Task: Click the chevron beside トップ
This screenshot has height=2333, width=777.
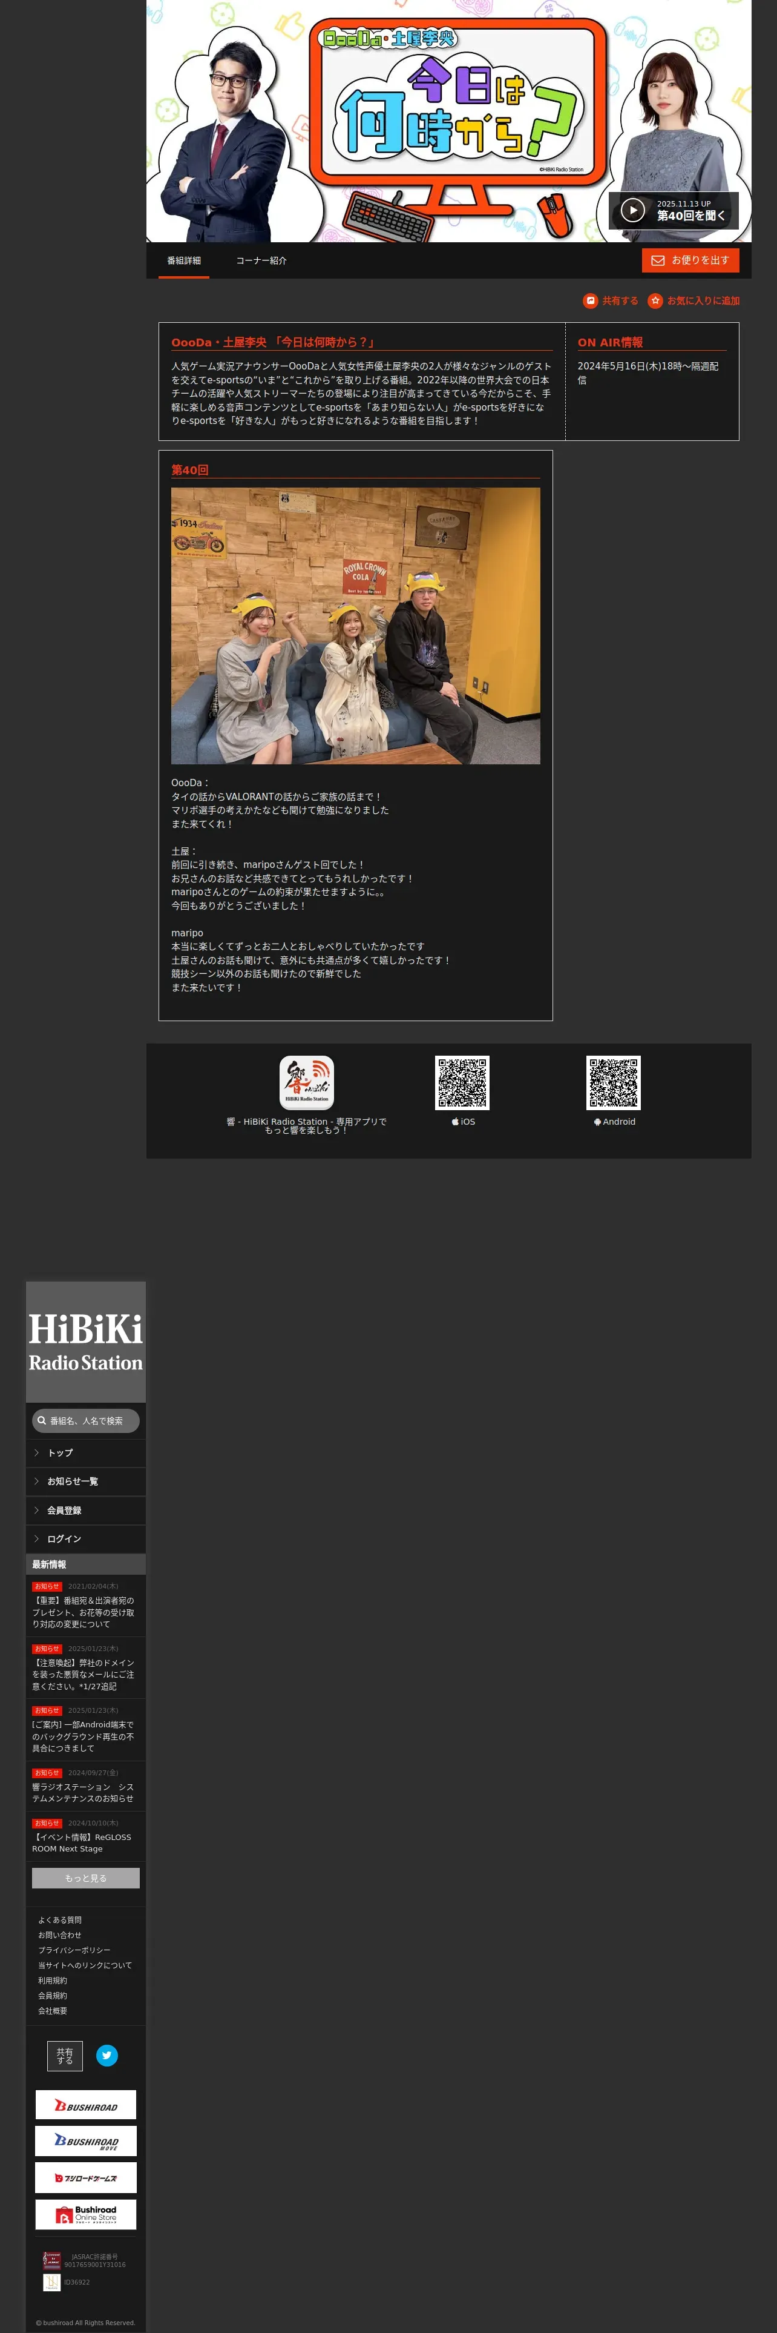Action: click(x=36, y=1453)
